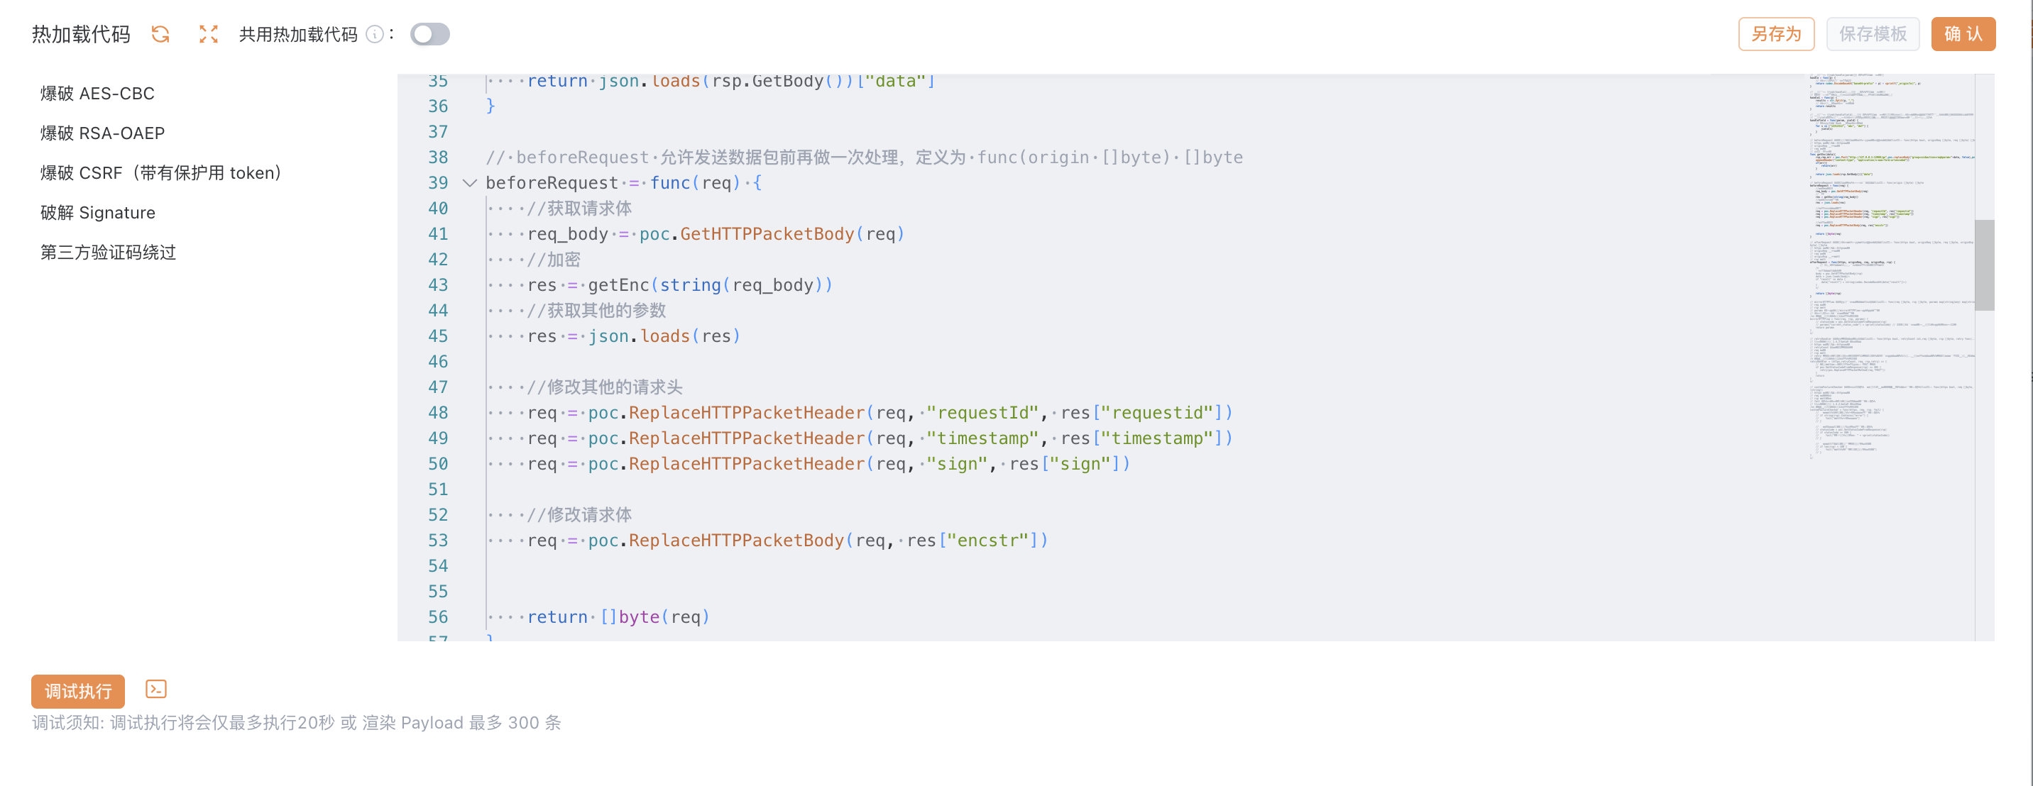
Task: Toggle the 共用热加载代码 switch
Action: coord(430,34)
